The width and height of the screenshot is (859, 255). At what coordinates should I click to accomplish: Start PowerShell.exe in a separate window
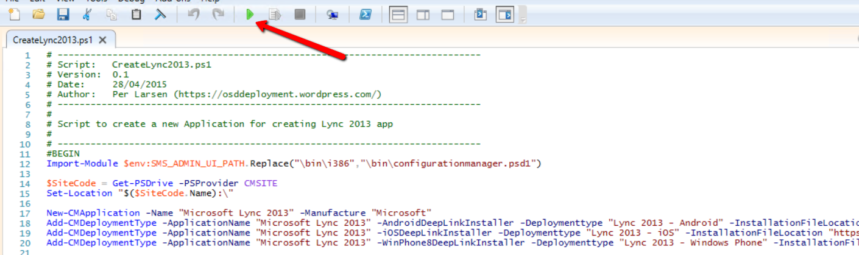click(x=366, y=15)
